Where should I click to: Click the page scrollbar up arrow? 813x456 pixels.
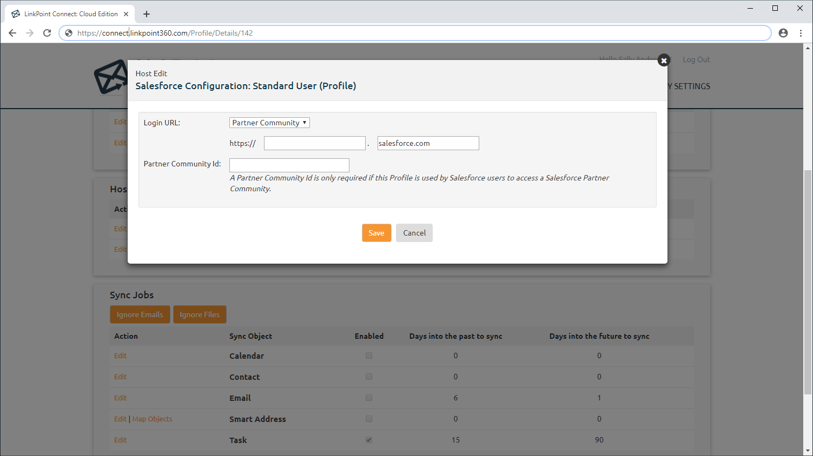(808, 48)
